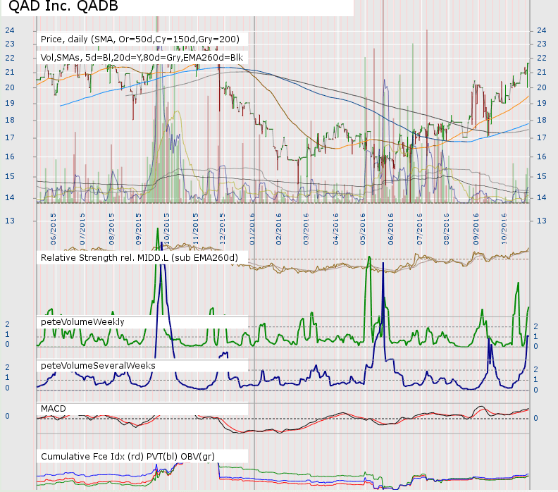
Task: Click the left price axis value 16
Action: point(10,156)
